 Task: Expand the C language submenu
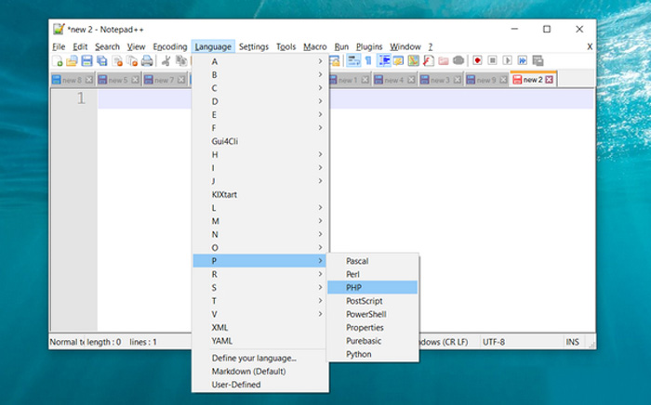[260, 88]
